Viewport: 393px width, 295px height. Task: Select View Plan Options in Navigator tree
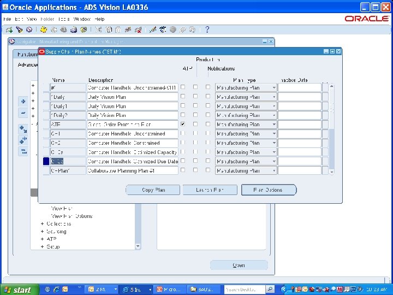tap(72, 216)
